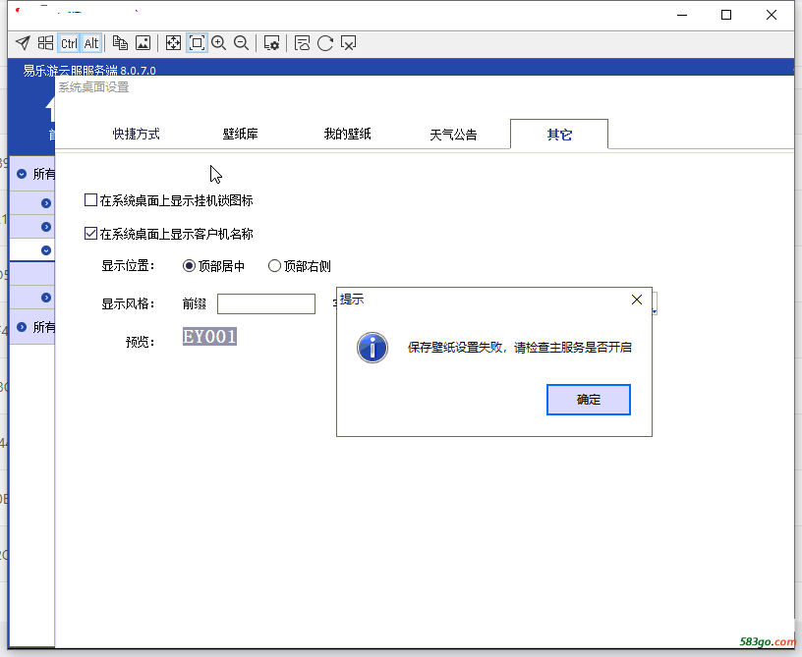
Task: Click the circular refresh arrow icon
Action: click(325, 43)
